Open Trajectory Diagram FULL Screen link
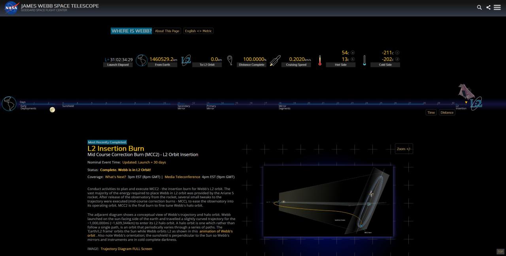 pos(126,249)
